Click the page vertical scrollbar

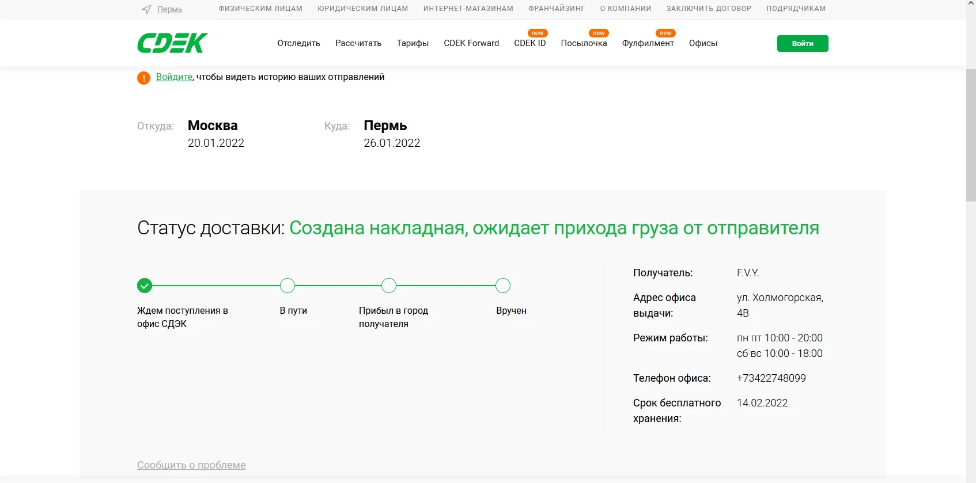971,135
